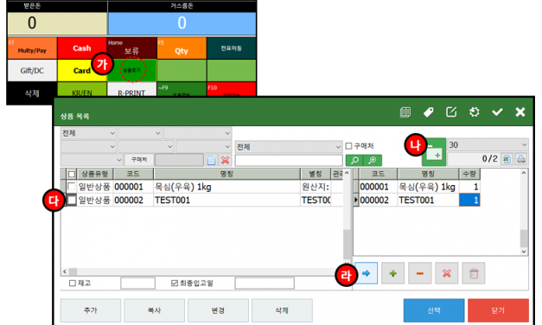Click the 복사 button
The width and height of the screenshot is (542, 325).
(154, 310)
